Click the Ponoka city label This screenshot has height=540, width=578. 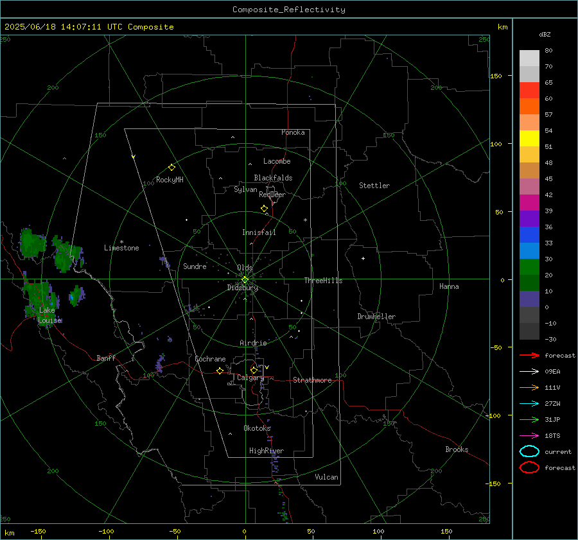[293, 132]
